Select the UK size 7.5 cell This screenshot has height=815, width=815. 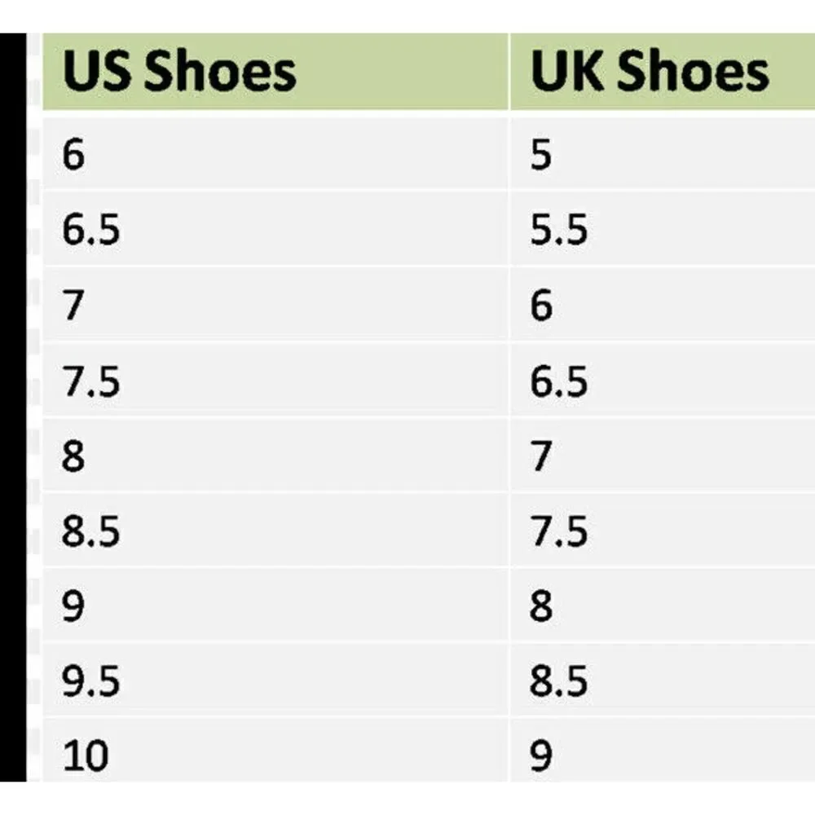663,531
